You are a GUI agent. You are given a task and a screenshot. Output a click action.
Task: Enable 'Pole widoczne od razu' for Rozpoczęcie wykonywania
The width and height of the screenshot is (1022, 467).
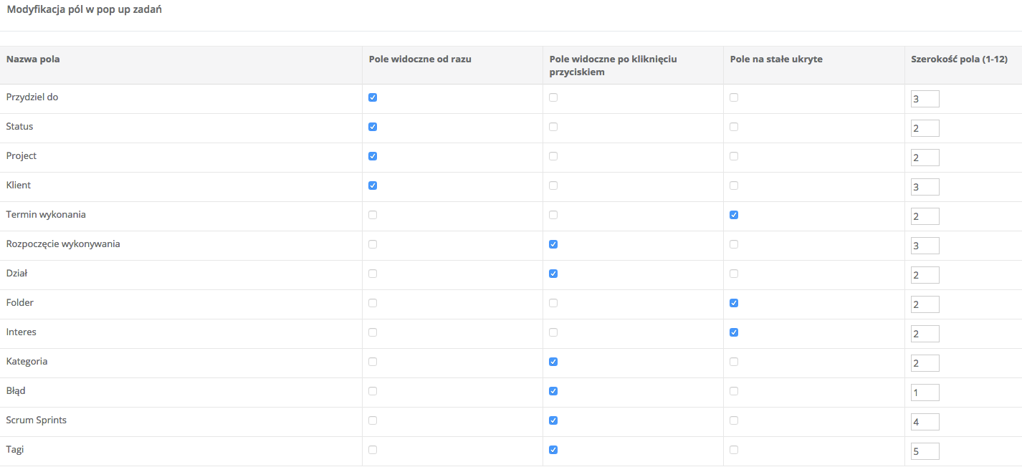click(373, 244)
